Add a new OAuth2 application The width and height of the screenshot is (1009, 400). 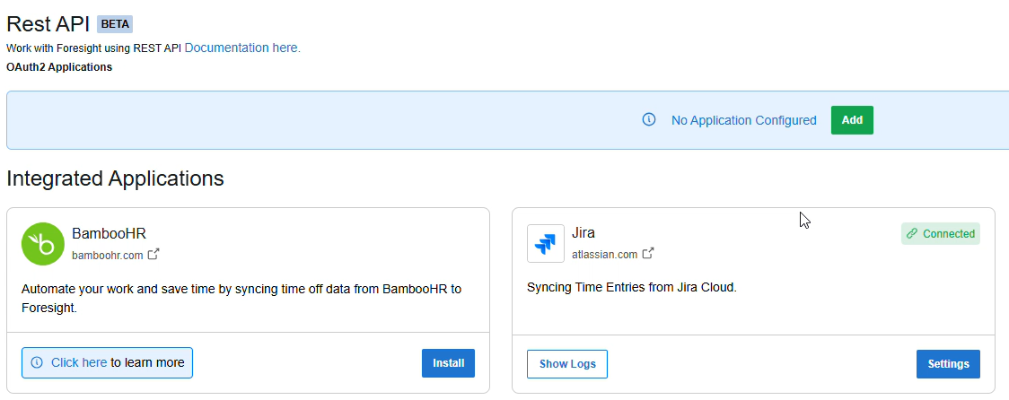[852, 120]
